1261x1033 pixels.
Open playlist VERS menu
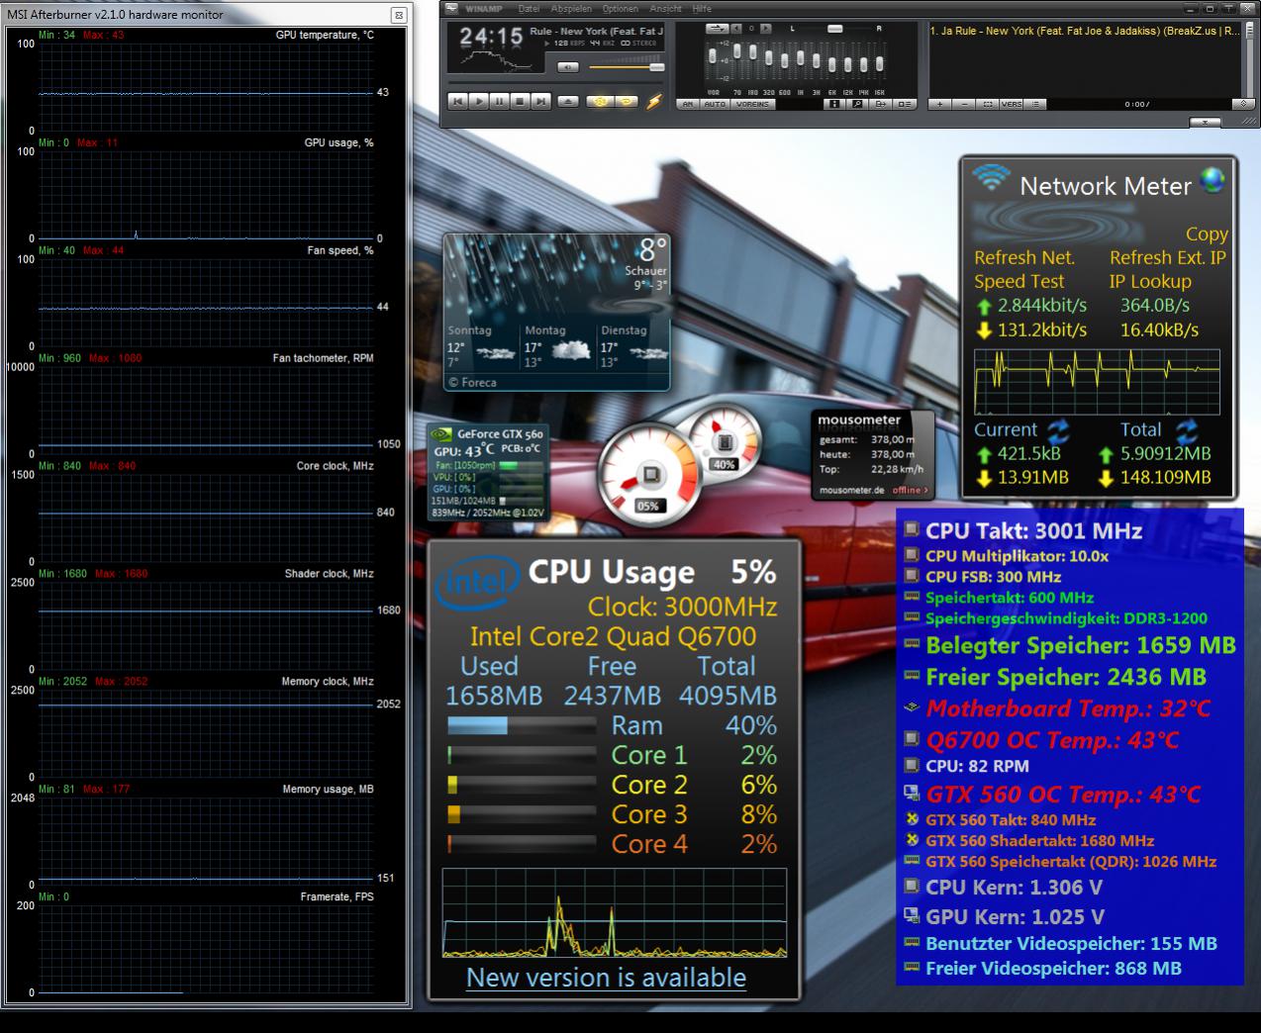point(1012,104)
